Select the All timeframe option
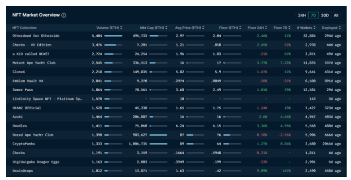 (x=336, y=16)
